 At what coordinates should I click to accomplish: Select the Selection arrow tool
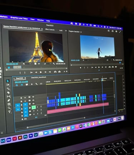(8, 81)
